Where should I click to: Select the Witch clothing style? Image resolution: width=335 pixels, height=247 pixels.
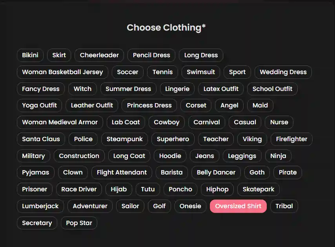click(x=82, y=89)
